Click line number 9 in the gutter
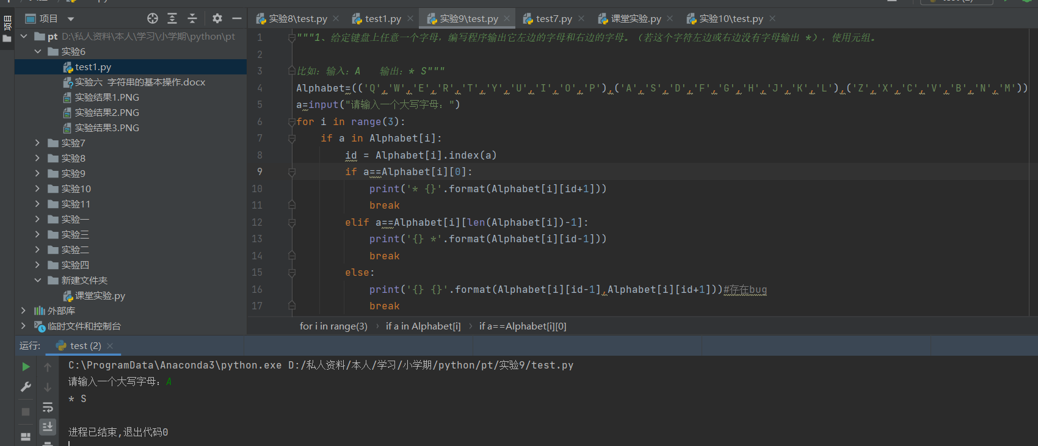The image size is (1038, 446). [x=259, y=172]
